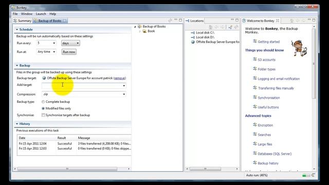Click the delete trash icon in Locations toolbar
The image size is (329, 185).
point(211,27)
